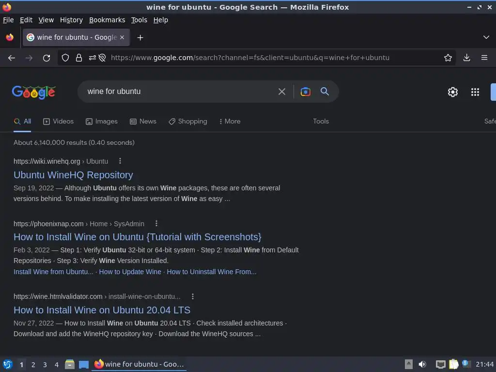Open options for the wine.htmlvalidator.com result

(x=193, y=296)
